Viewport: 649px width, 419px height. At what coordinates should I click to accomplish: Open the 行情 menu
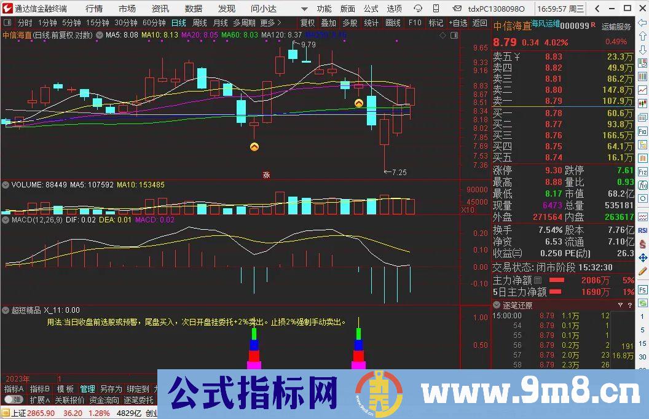[94, 8]
